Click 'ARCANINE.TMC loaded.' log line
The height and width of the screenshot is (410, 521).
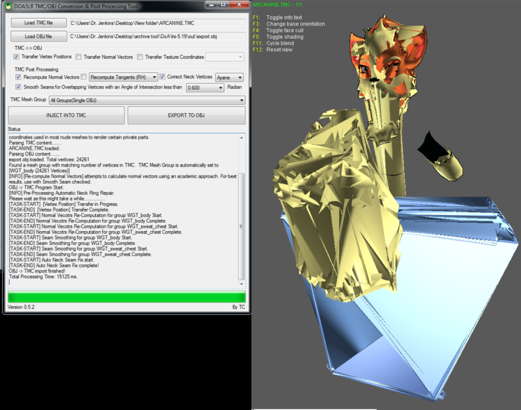[x=34, y=148]
